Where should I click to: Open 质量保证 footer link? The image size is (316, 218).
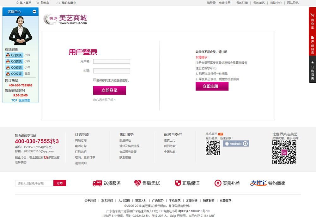(125, 140)
